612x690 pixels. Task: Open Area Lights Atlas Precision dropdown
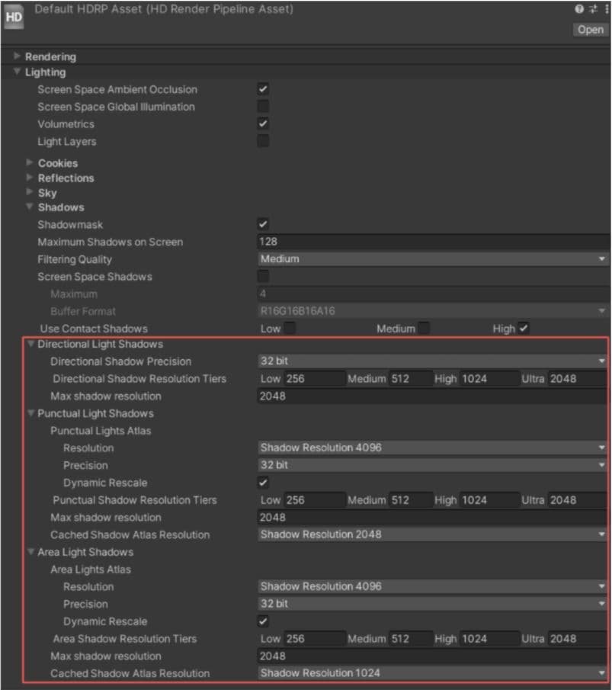(x=432, y=604)
